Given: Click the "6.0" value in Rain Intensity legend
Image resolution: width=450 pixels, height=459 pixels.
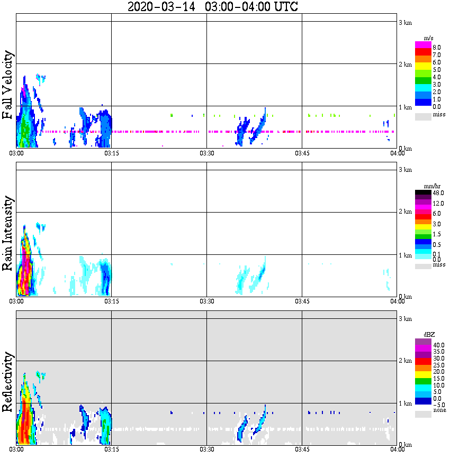Looking at the screenshot, I should (x=437, y=214).
